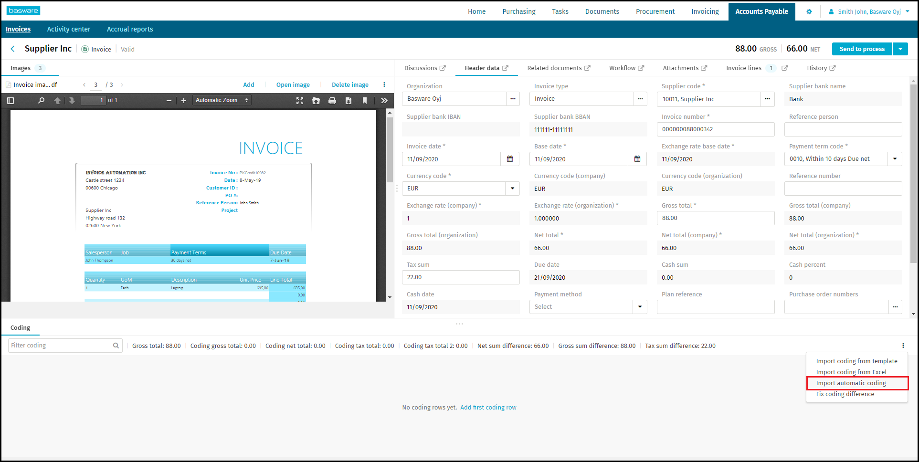Toggle the PDF viewer sidebar icon

[11, 100]
